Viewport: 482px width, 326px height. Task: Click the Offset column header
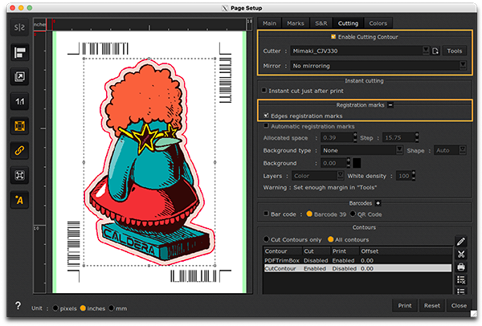pos(406,251)
